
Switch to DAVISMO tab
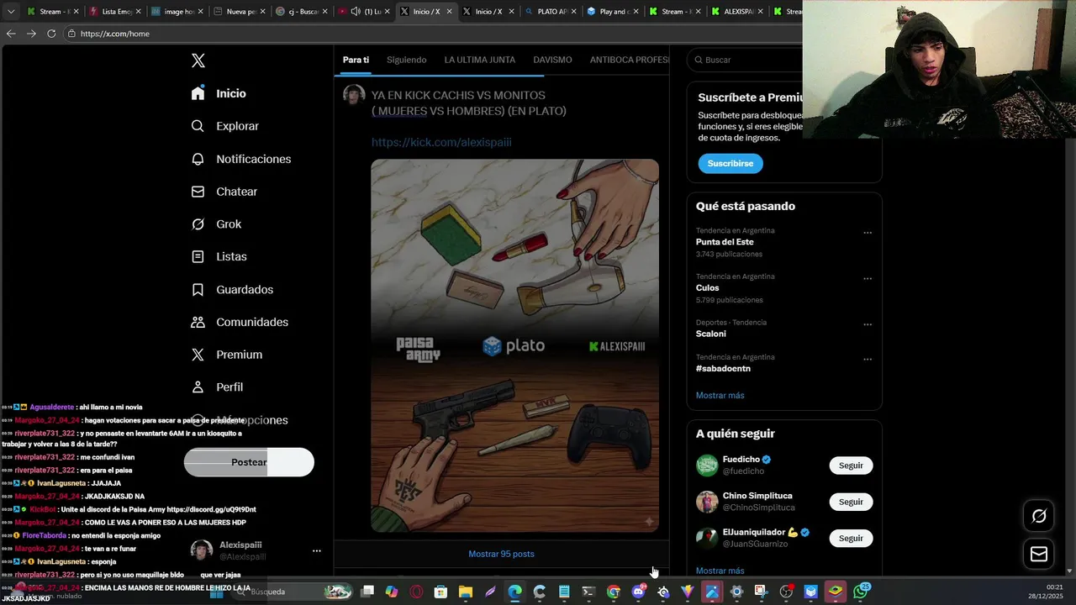tap(552, 60)
